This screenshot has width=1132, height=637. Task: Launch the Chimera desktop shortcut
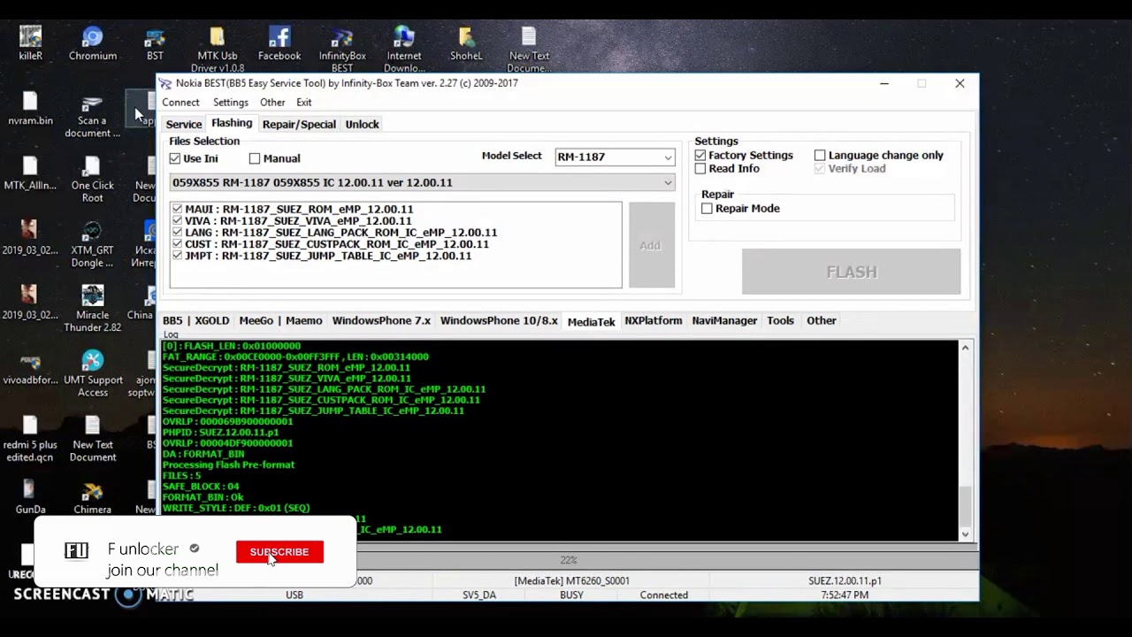[93, 497]
